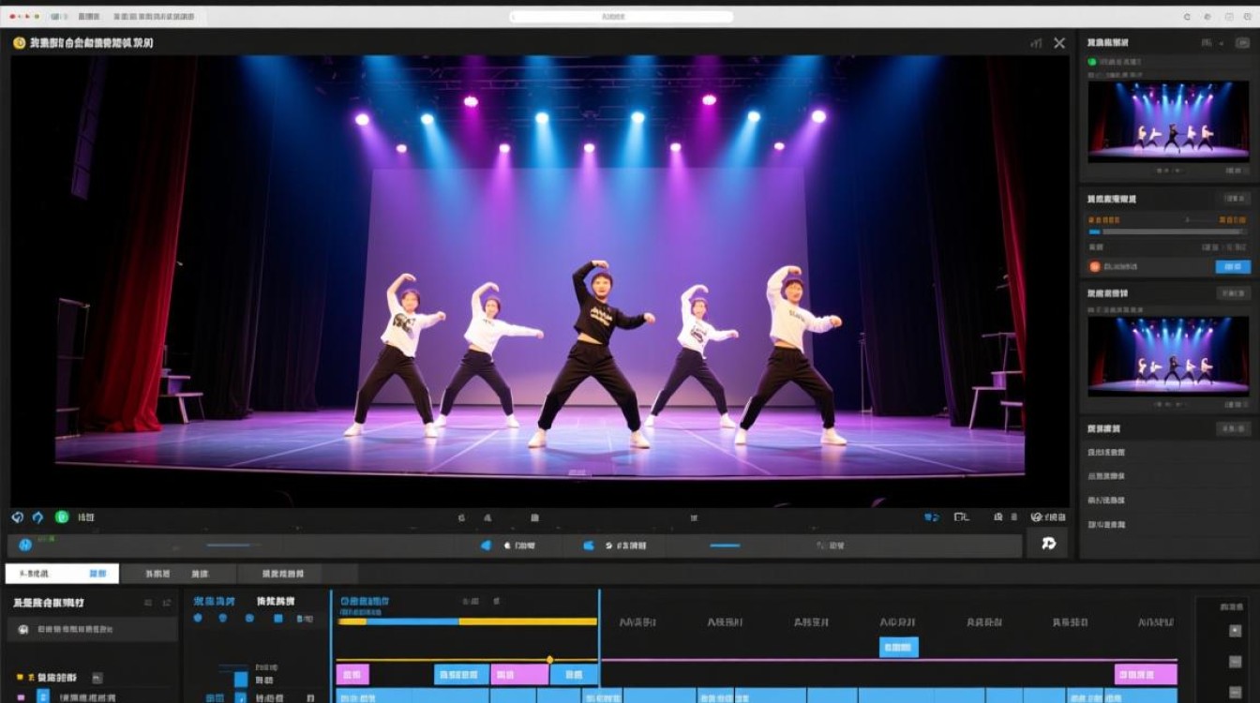Click the topmost small square button right of the timeline
The width and height of the screenshot is (1260, 703).
click(1235, 631)
